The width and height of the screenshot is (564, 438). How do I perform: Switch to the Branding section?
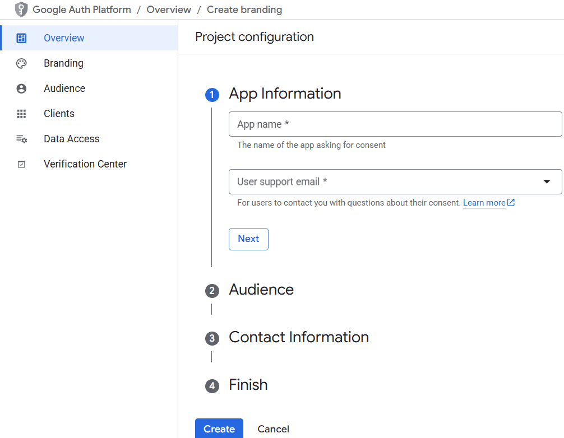[63, 63]
